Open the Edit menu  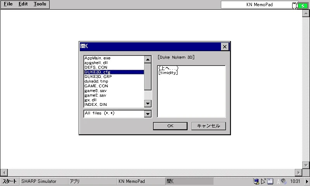coord(23,4)
